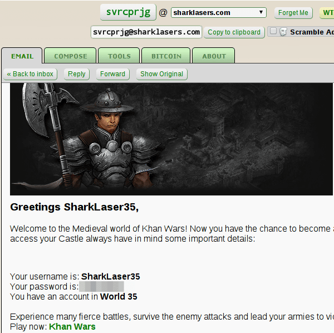The image size is (334, 333).
Task: Open the BITCOIN tab
Action: [x=166, y=56]
